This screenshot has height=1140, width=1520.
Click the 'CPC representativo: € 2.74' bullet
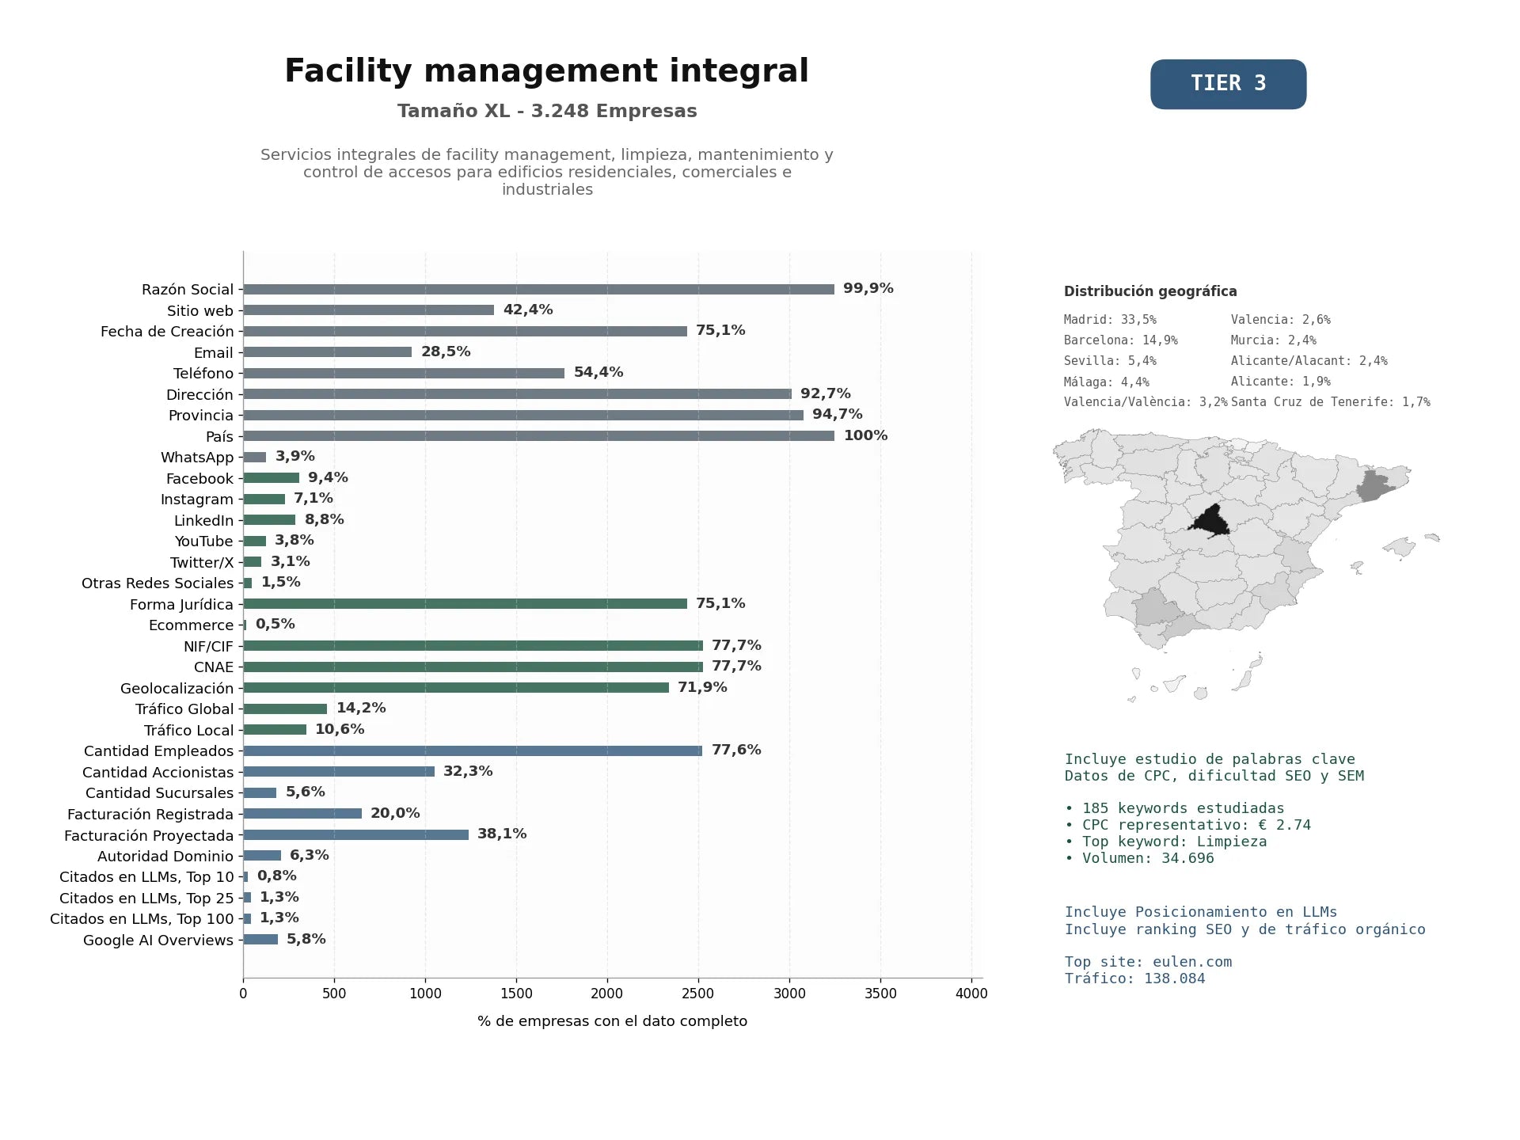[x=1187, y=825]
